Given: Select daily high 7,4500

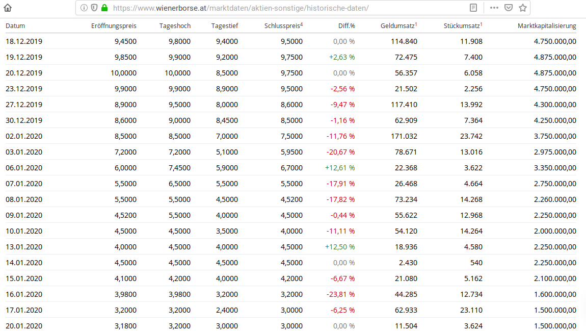Looking at the screenshot, I should 179,168.
